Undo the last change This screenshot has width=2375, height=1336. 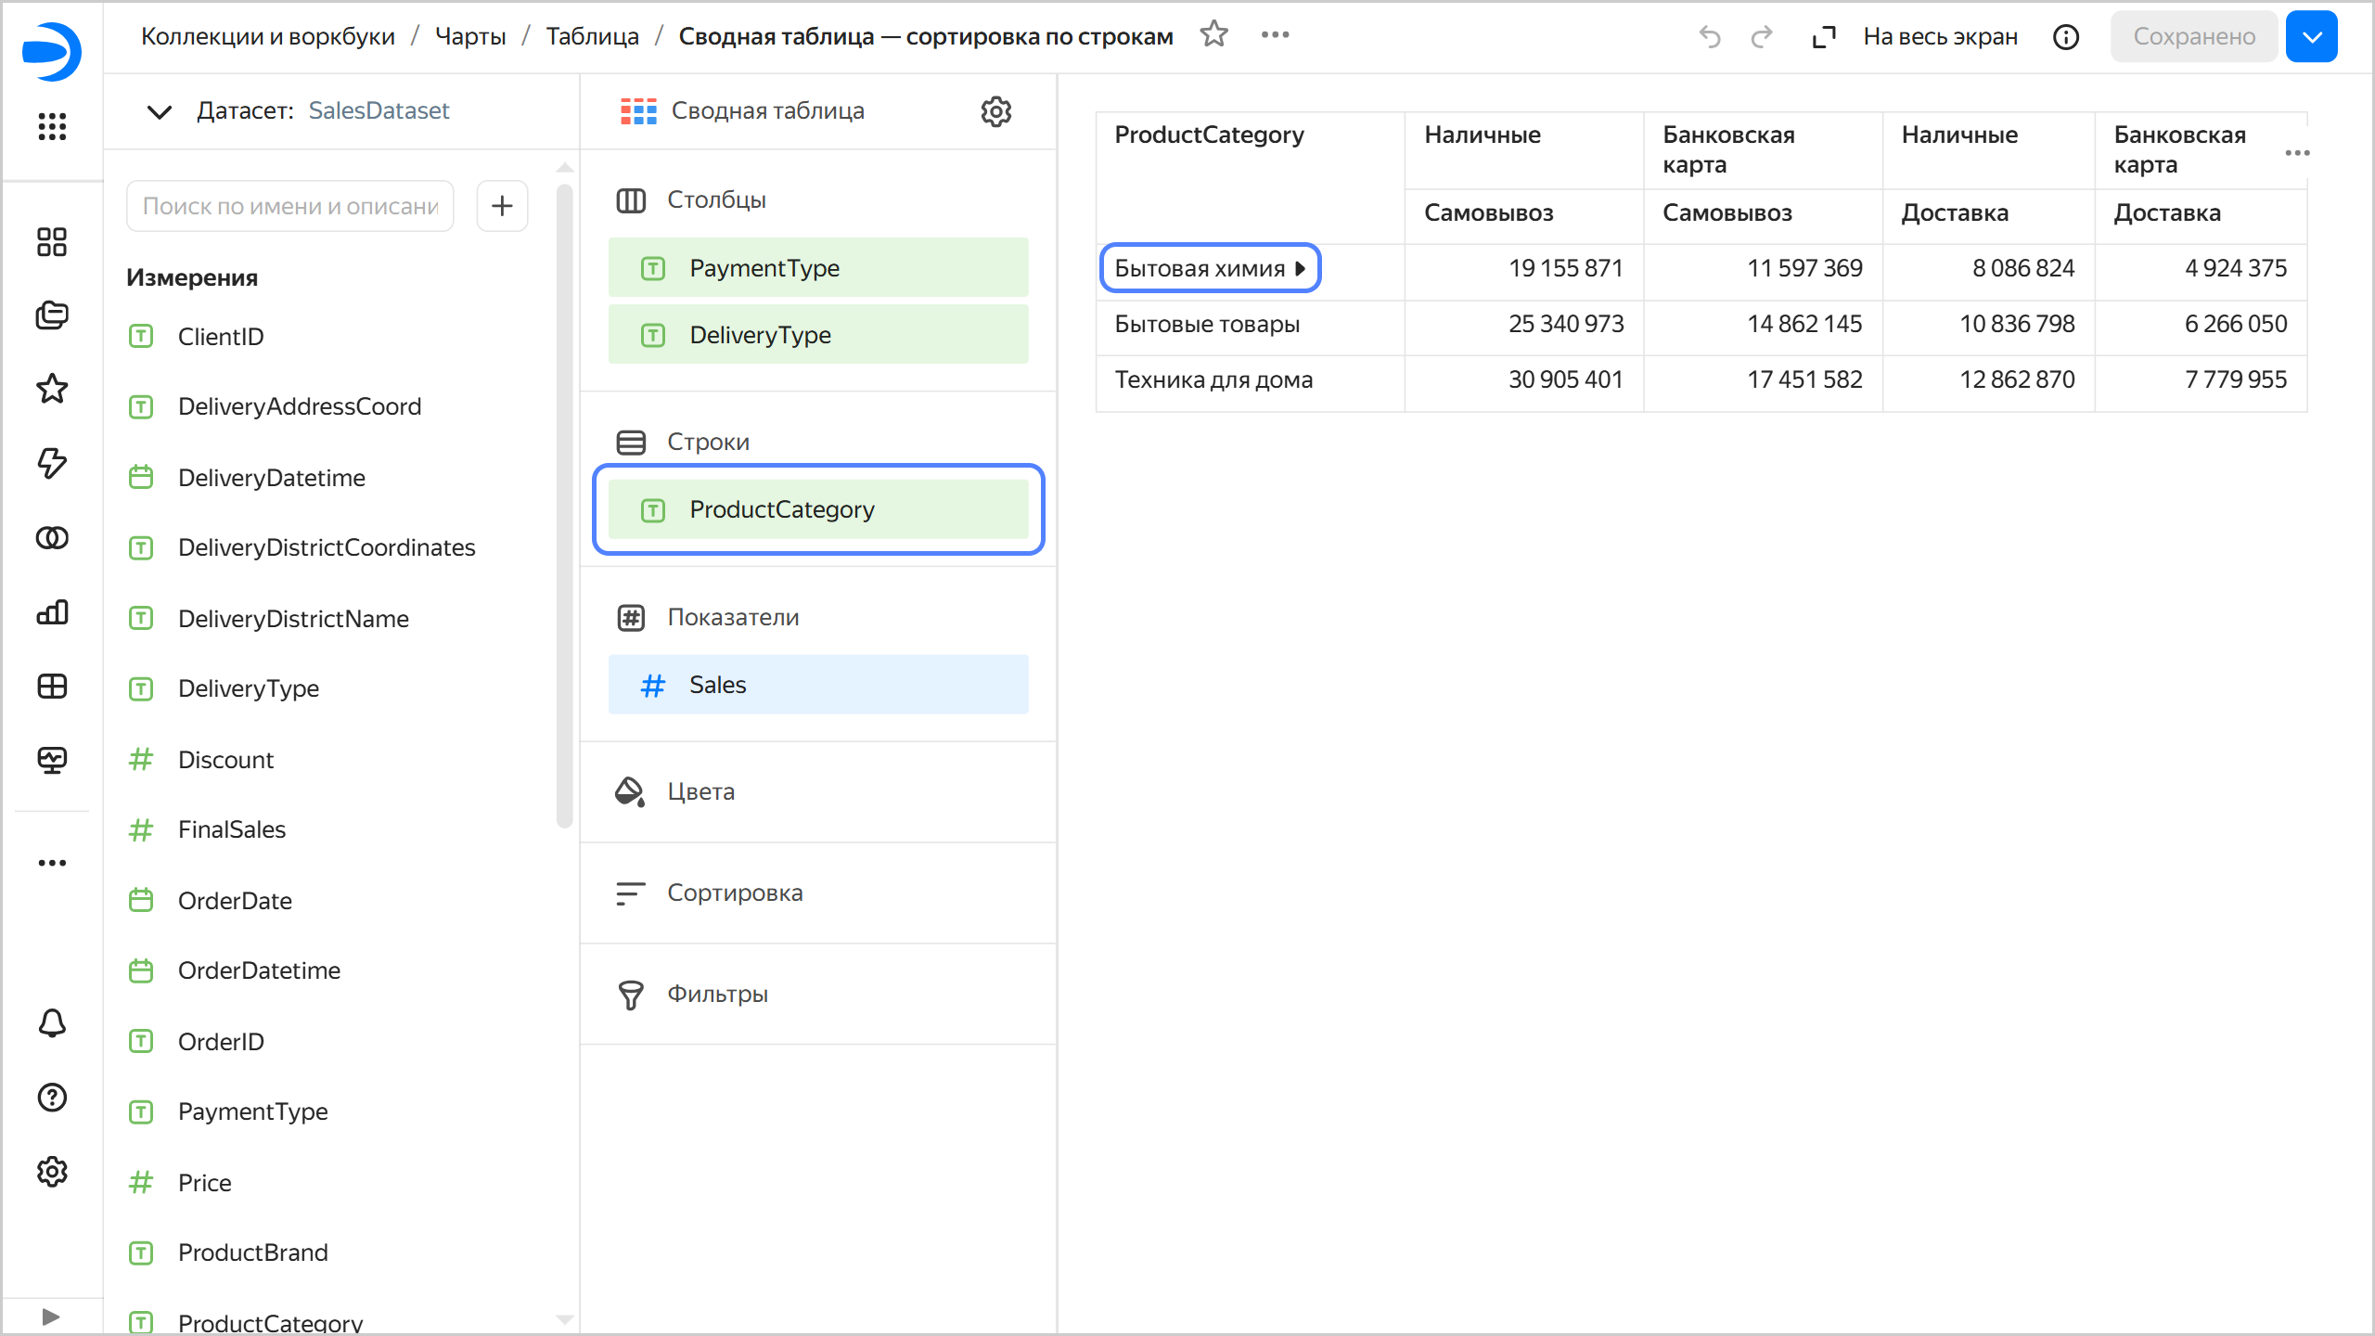(x=1710, y=37)
